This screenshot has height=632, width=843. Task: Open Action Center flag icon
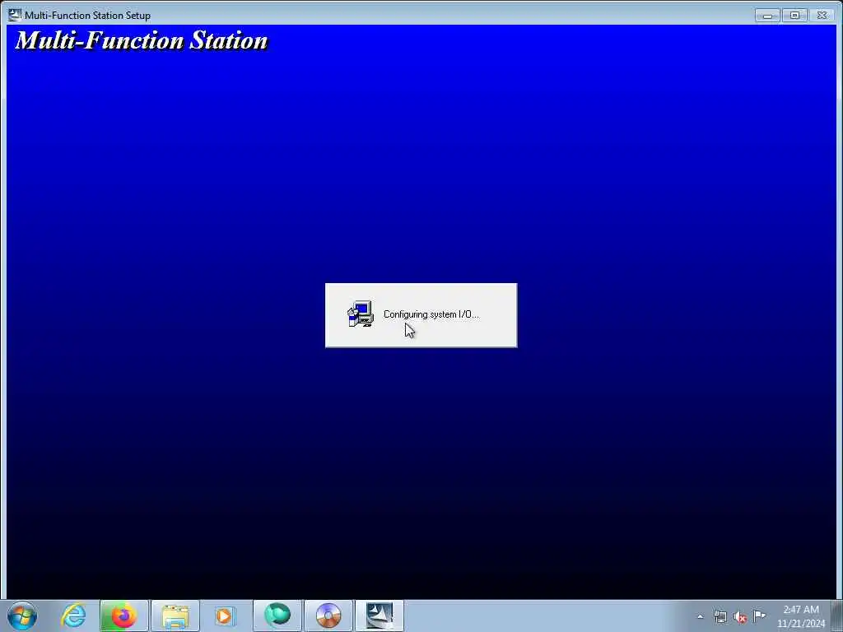pos(759,616)
